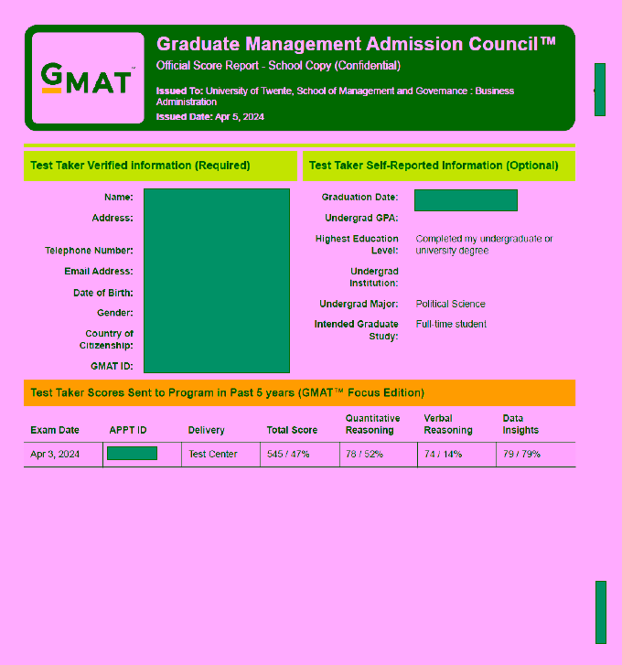
Task: Click 'Test Taker Scores Sent to Program' banner
Action: (x=299, y=392)
